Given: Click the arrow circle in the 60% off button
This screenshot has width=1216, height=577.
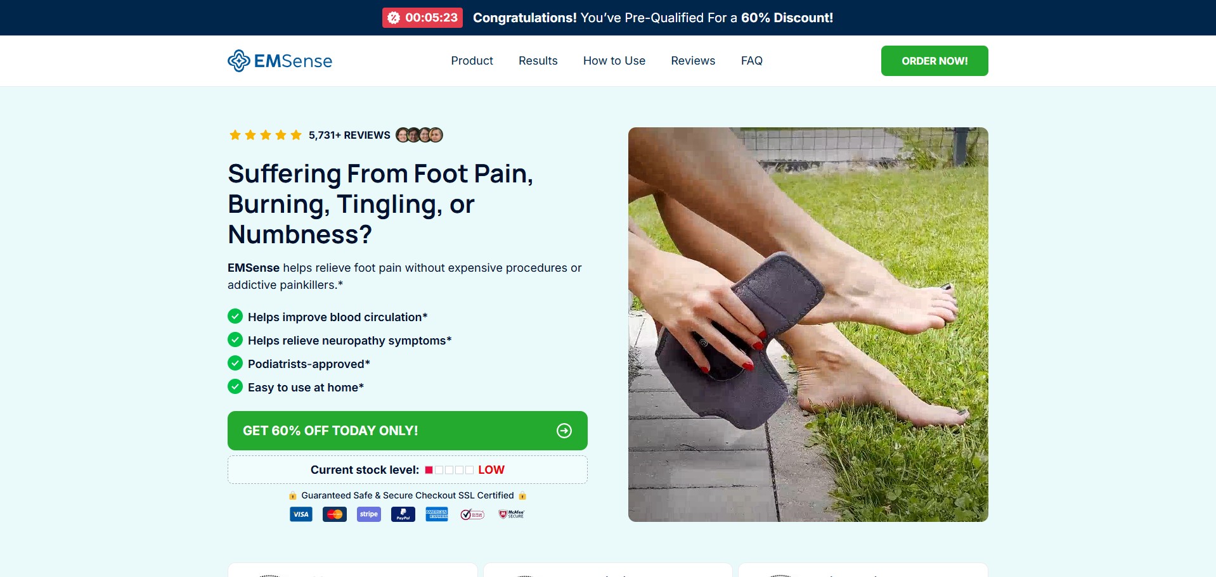Looking at the screenshot, I should 564,431.
